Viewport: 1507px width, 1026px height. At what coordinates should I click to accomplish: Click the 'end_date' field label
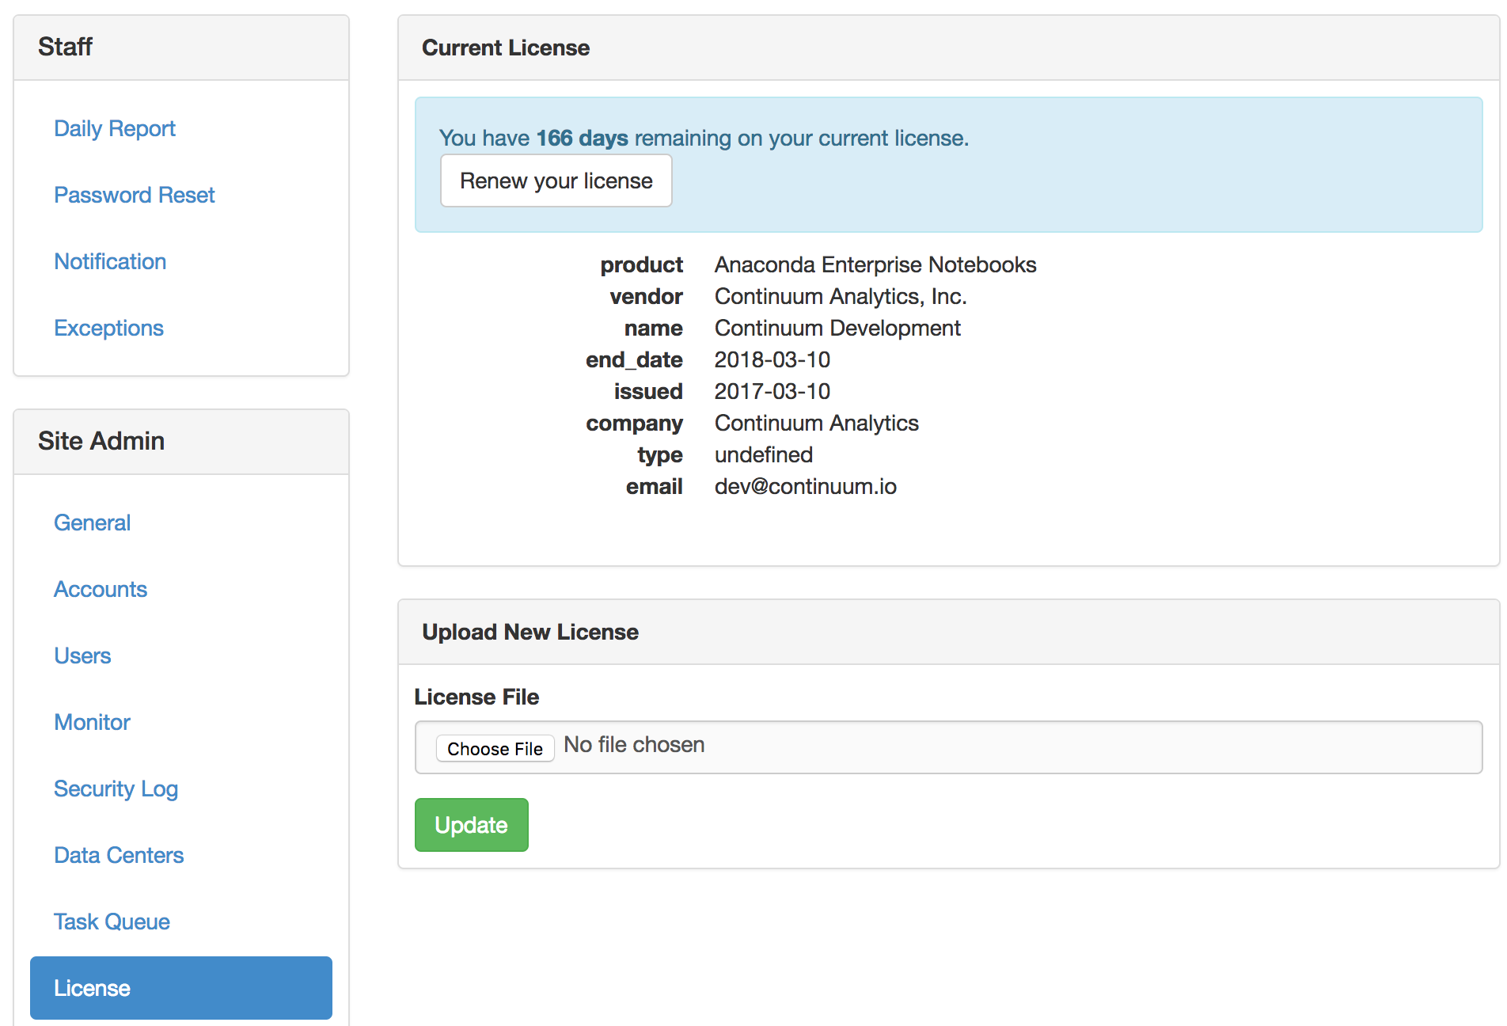[634, 359]
